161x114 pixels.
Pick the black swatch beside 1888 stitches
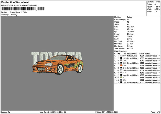click(x=121, y=75)
